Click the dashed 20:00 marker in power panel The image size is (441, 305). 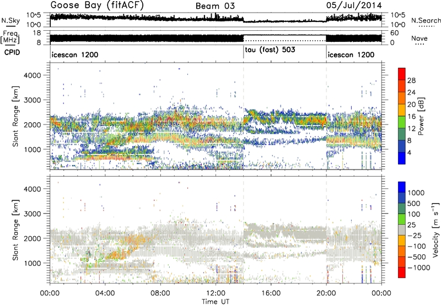click(x=326, y=116)
